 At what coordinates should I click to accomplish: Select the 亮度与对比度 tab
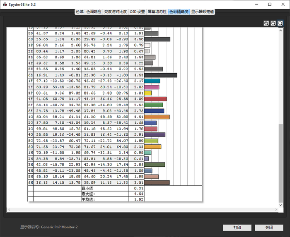(116, 12)
